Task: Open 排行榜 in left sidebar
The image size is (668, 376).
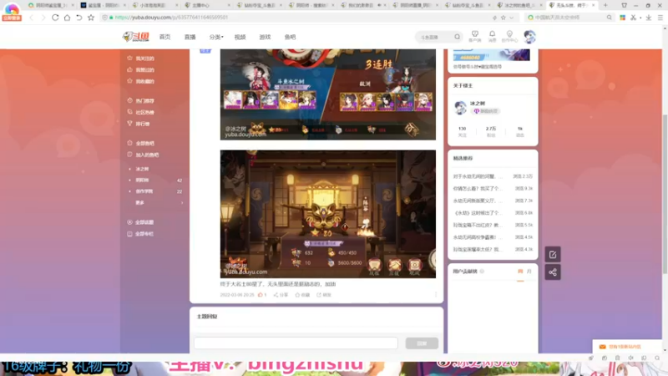Action: [142, 124]
